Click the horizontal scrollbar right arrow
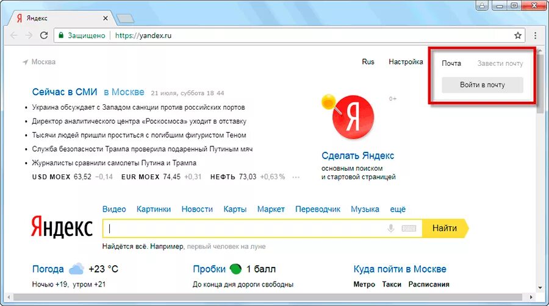 (531, 297)
